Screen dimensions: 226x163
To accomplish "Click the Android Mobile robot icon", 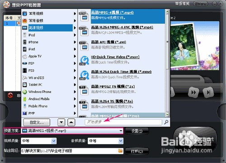I will (24, 99).
